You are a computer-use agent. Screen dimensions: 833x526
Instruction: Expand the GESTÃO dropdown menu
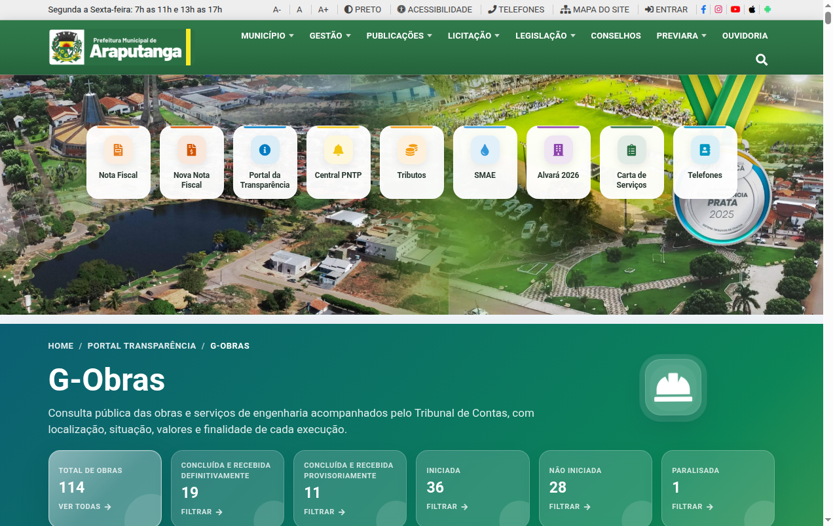330,36
